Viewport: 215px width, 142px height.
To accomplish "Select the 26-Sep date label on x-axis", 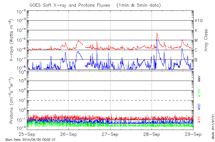I will point(69,134).
